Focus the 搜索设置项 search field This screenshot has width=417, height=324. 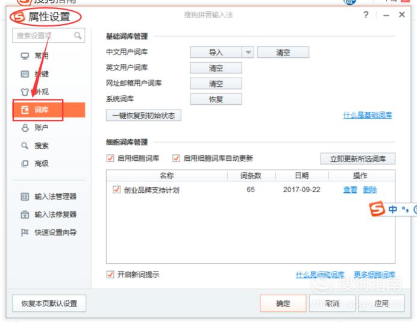[x=48, y=36]
